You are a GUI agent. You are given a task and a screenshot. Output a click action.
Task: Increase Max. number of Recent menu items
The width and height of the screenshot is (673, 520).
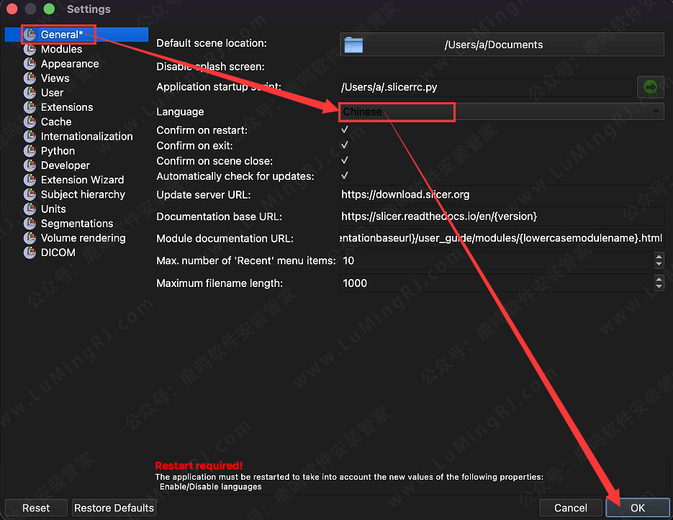(x=659, y=256)
